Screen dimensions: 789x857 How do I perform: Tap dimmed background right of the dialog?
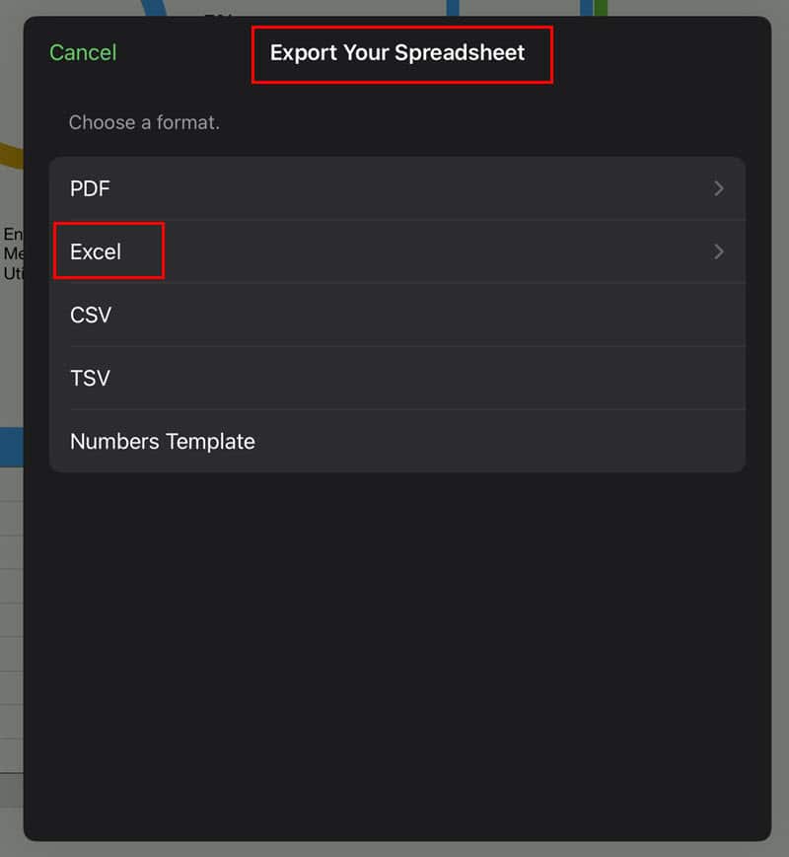(x=780, y=444)
